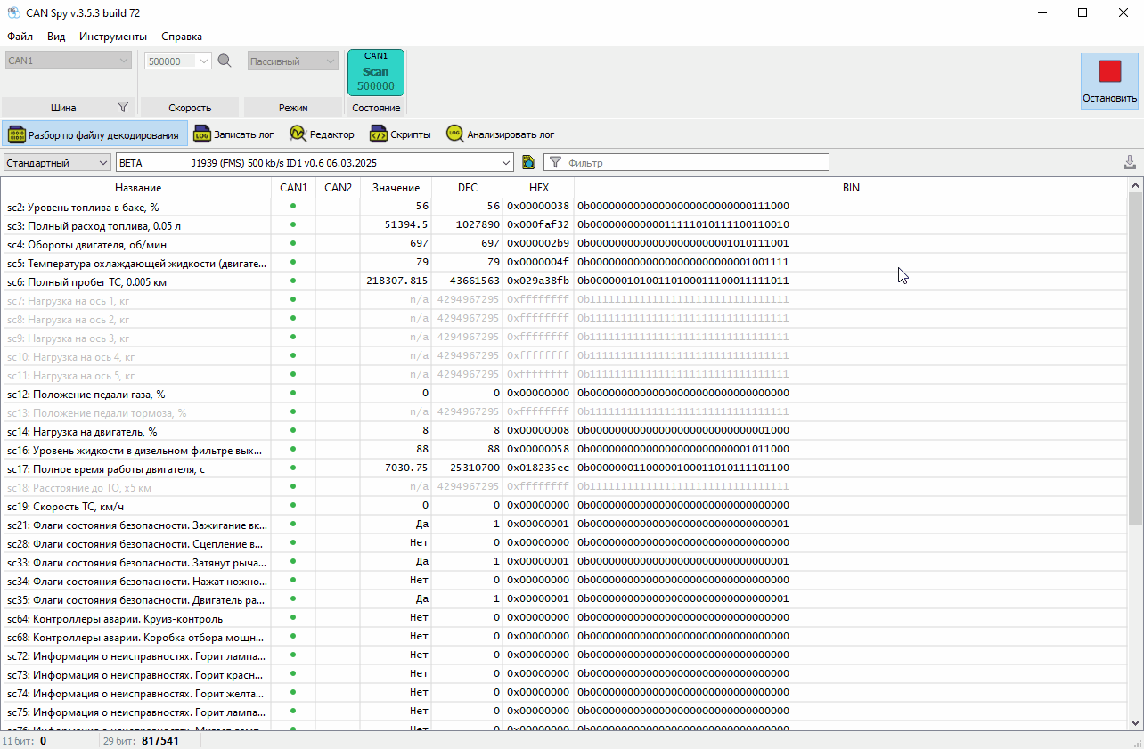This screenshot has height=749, width=1144.
Task: Select row sc19: Скорость ТС
Action: point(565,506)
